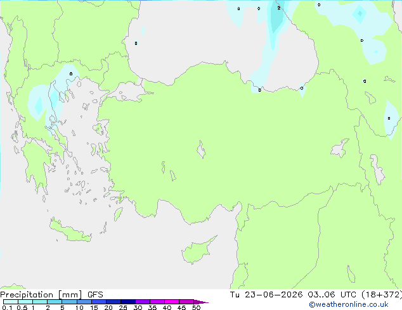Pick the 15 to 20 mm legend swatch
This screenshot has width=402, height=310.
(x=98, y=302)
